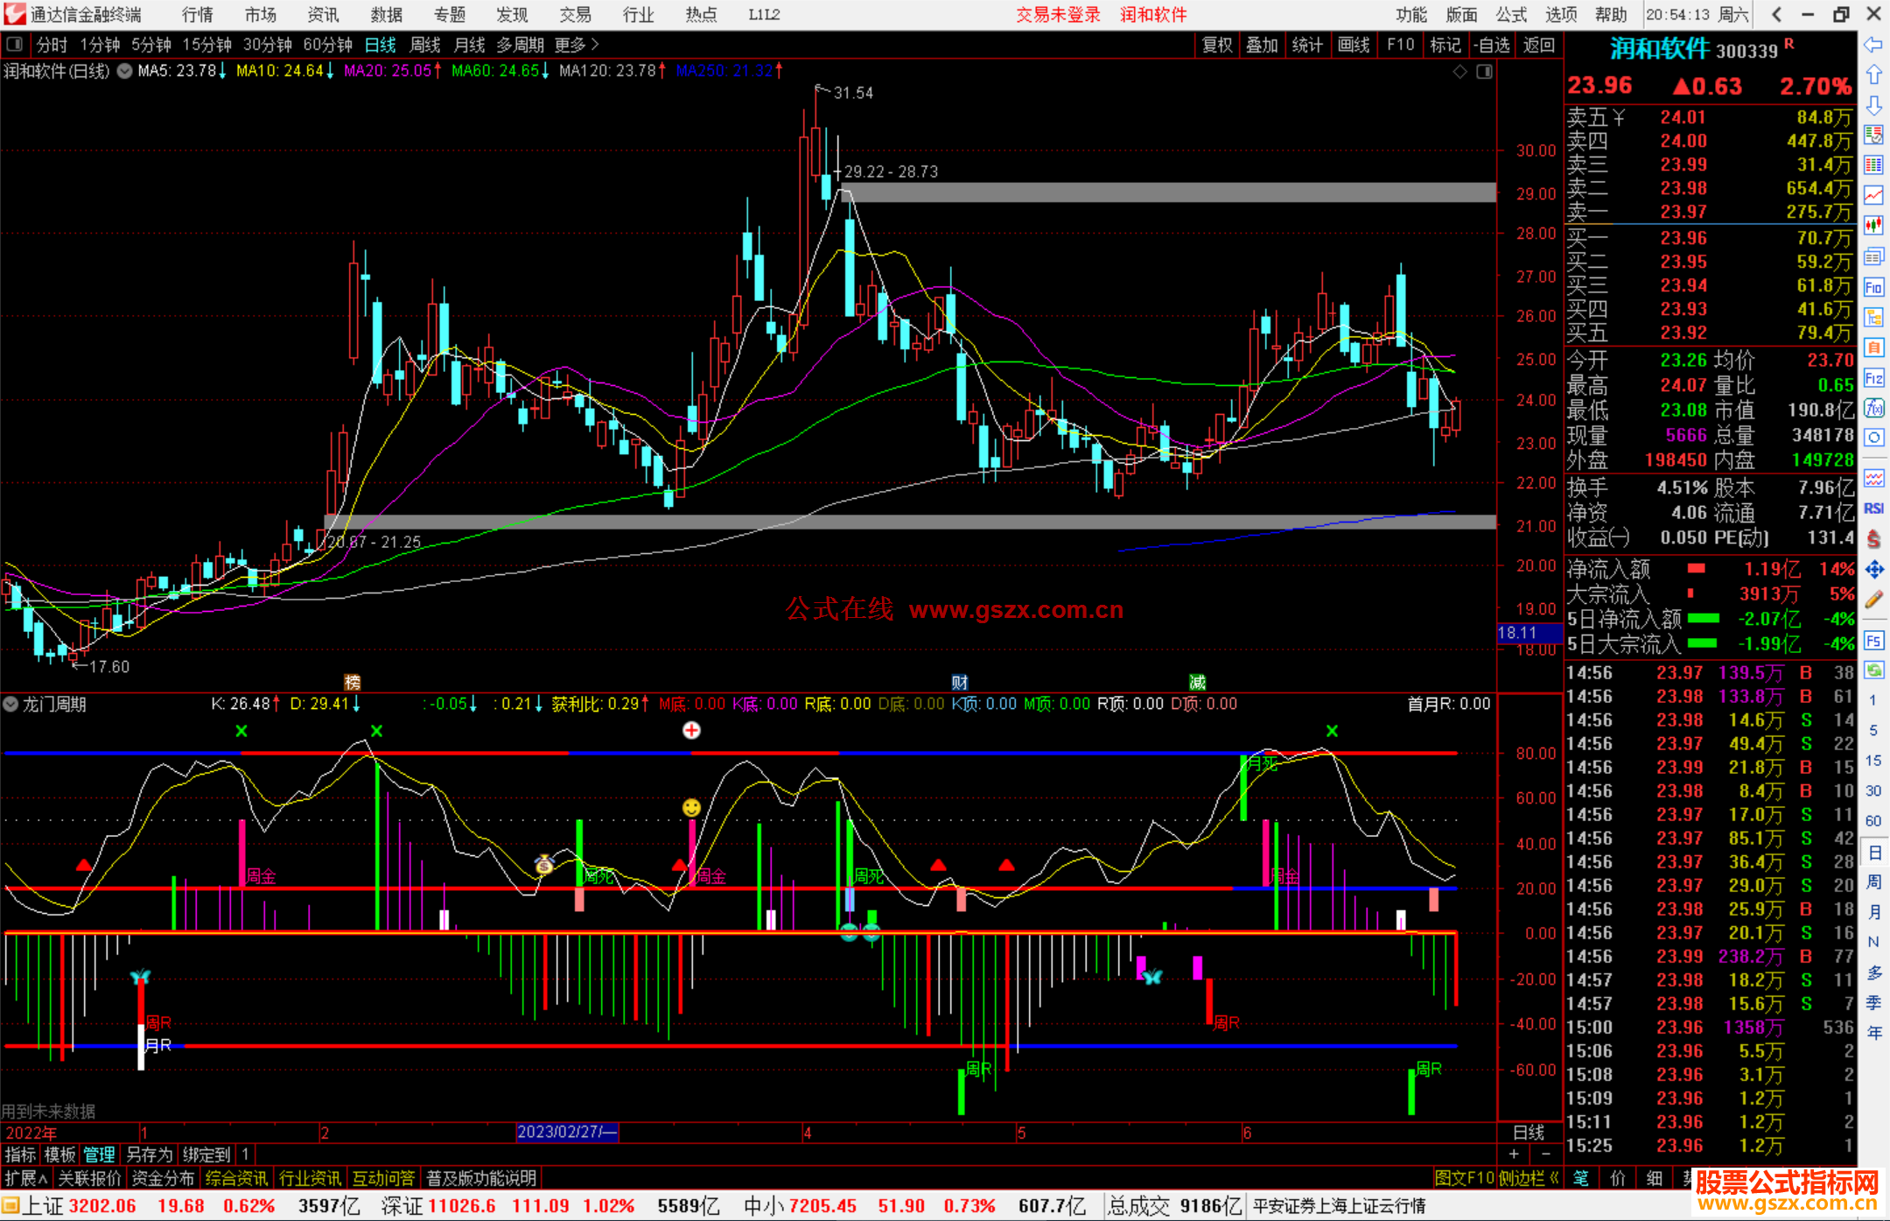The width and height of the screenshot is (1890, 1221).
Task: Click the history back arrow in title bar
Action: tap(1776, 14)
